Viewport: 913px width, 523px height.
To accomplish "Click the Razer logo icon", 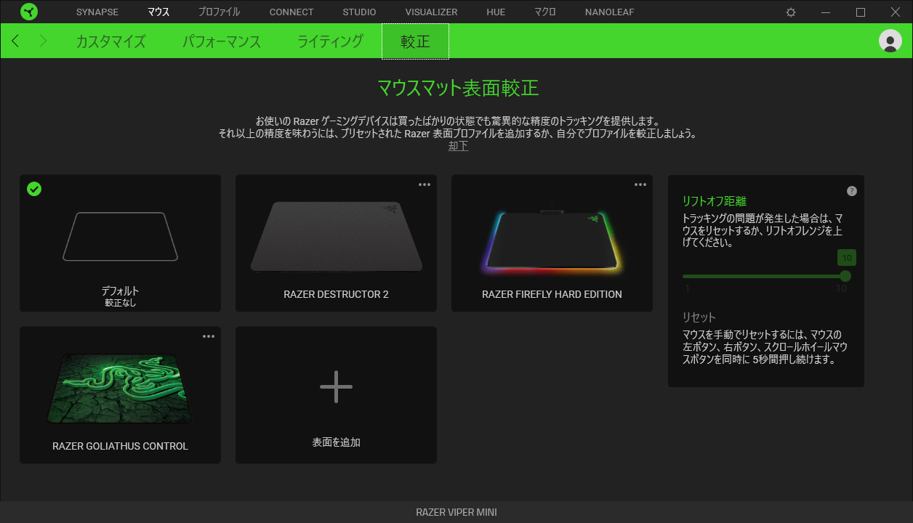I will (29, 12).
